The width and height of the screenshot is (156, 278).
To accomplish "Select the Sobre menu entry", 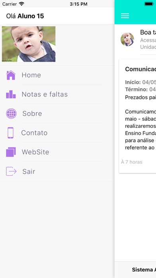I will coord(57,113).
